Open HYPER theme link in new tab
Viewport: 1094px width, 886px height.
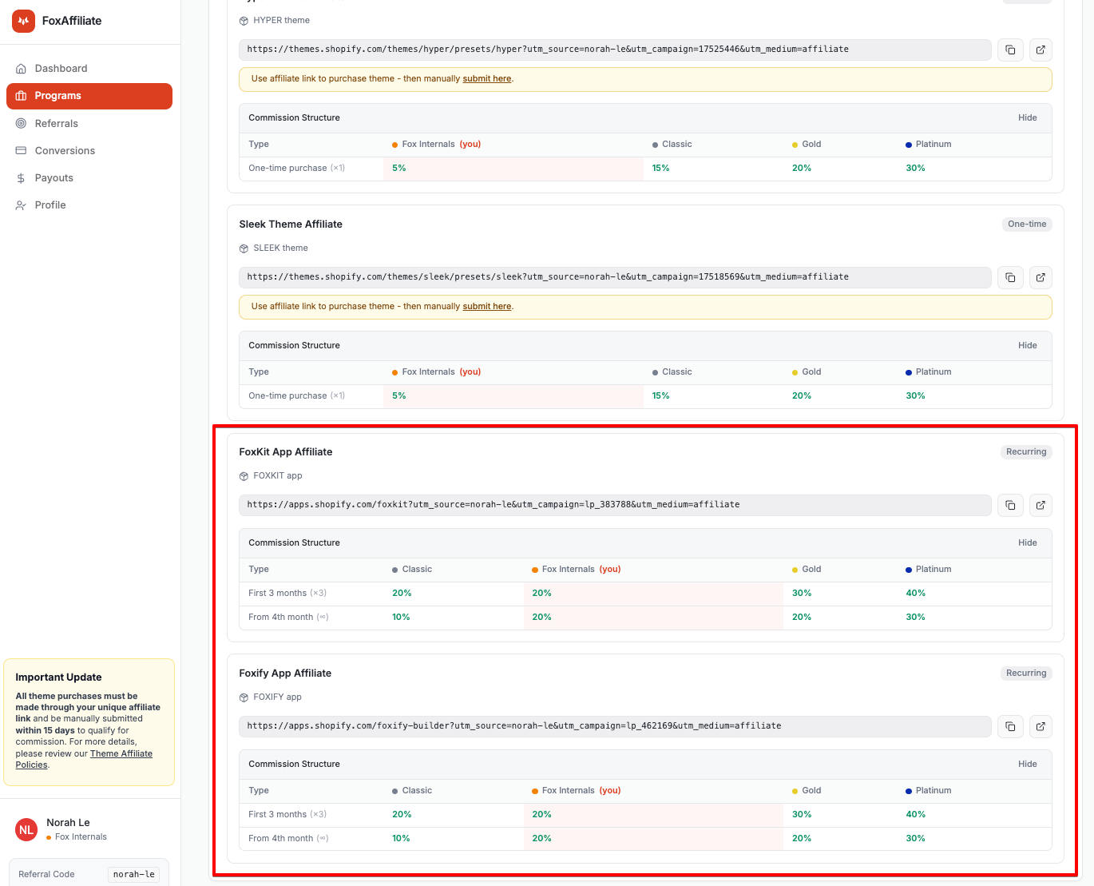1040,50
